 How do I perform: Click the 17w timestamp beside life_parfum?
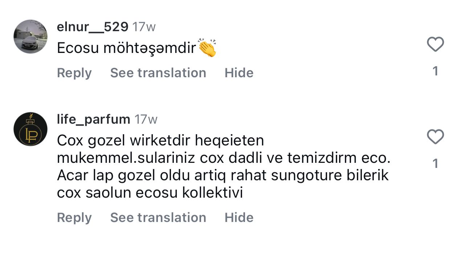[146, 119]
